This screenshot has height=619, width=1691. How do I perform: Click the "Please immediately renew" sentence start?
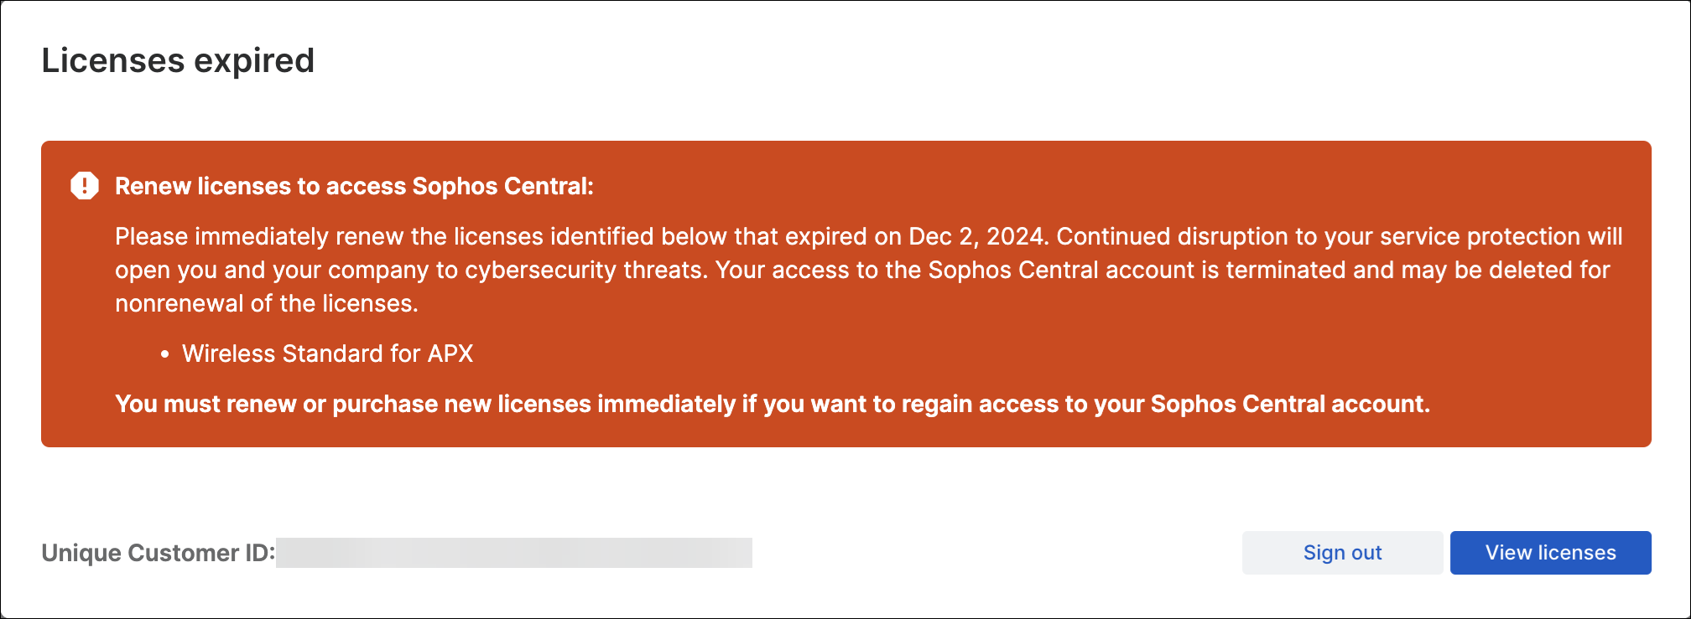pos(221,236)
